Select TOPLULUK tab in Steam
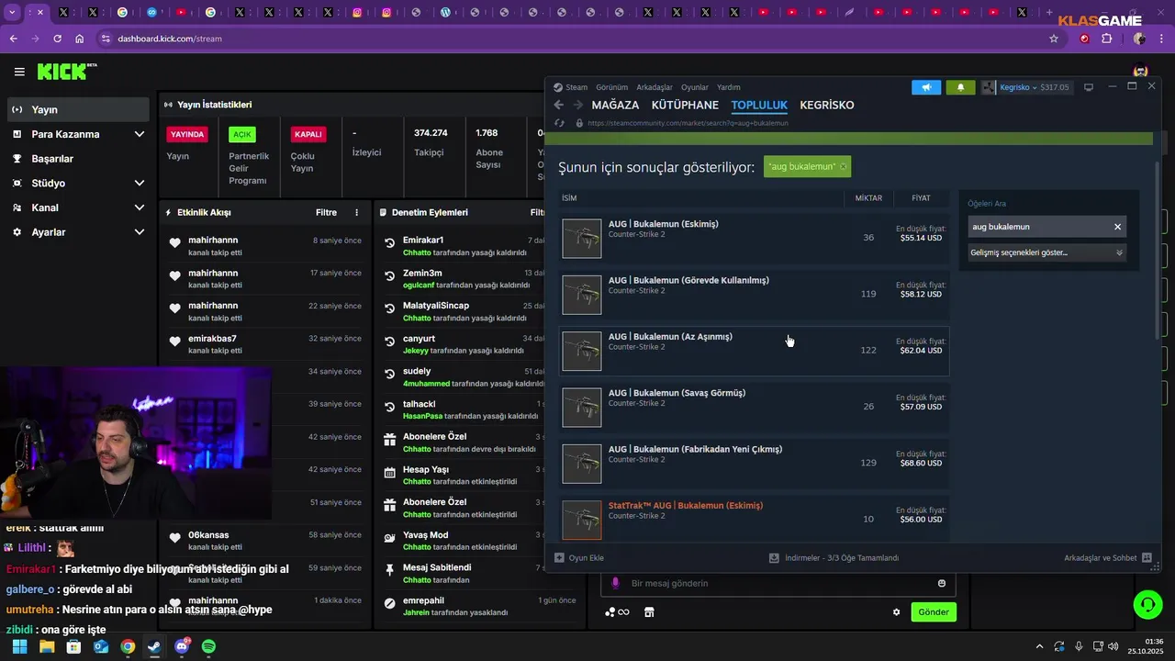The image size is (1175, 661). (x=759, y=106)
